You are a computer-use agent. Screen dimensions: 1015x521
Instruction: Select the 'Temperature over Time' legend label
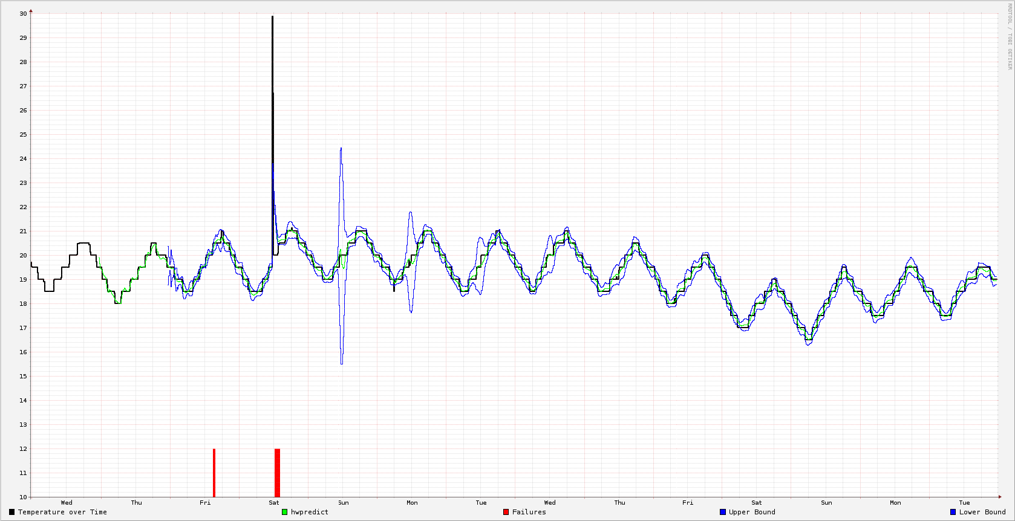click(62, 512)
